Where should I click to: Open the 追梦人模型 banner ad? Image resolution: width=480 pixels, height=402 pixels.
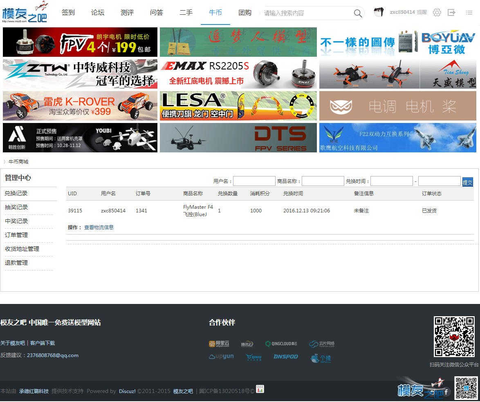(238, 42)
